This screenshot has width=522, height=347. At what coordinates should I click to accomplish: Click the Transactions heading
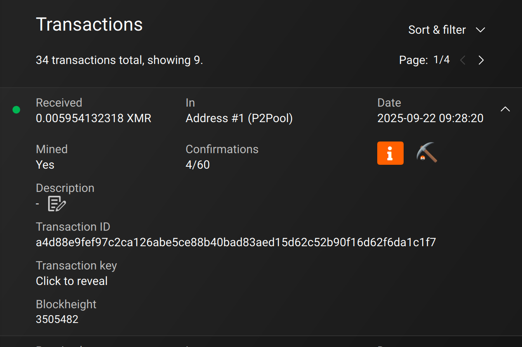click(x=89, y=24)
